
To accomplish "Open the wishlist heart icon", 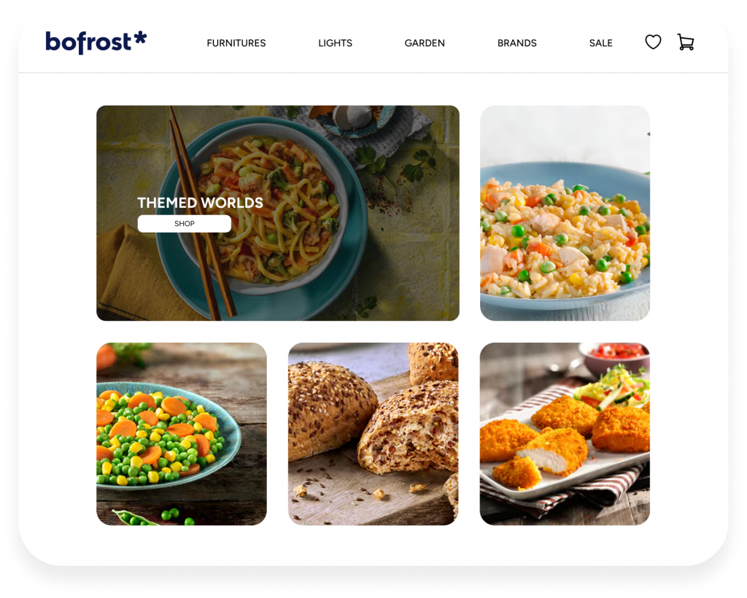I will (x=653, y=42).
